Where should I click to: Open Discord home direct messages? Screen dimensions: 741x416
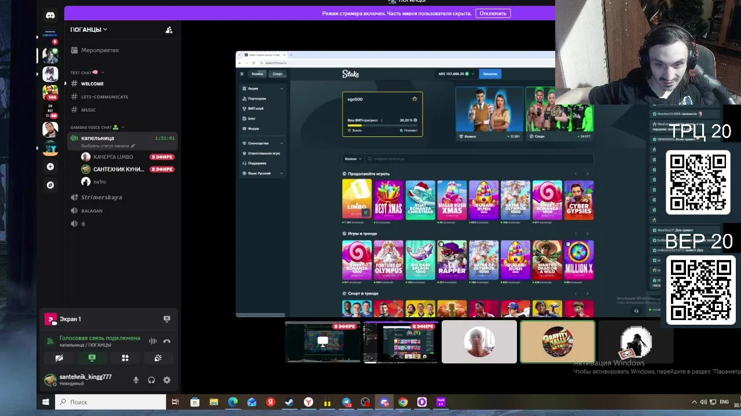click(50, 16)
